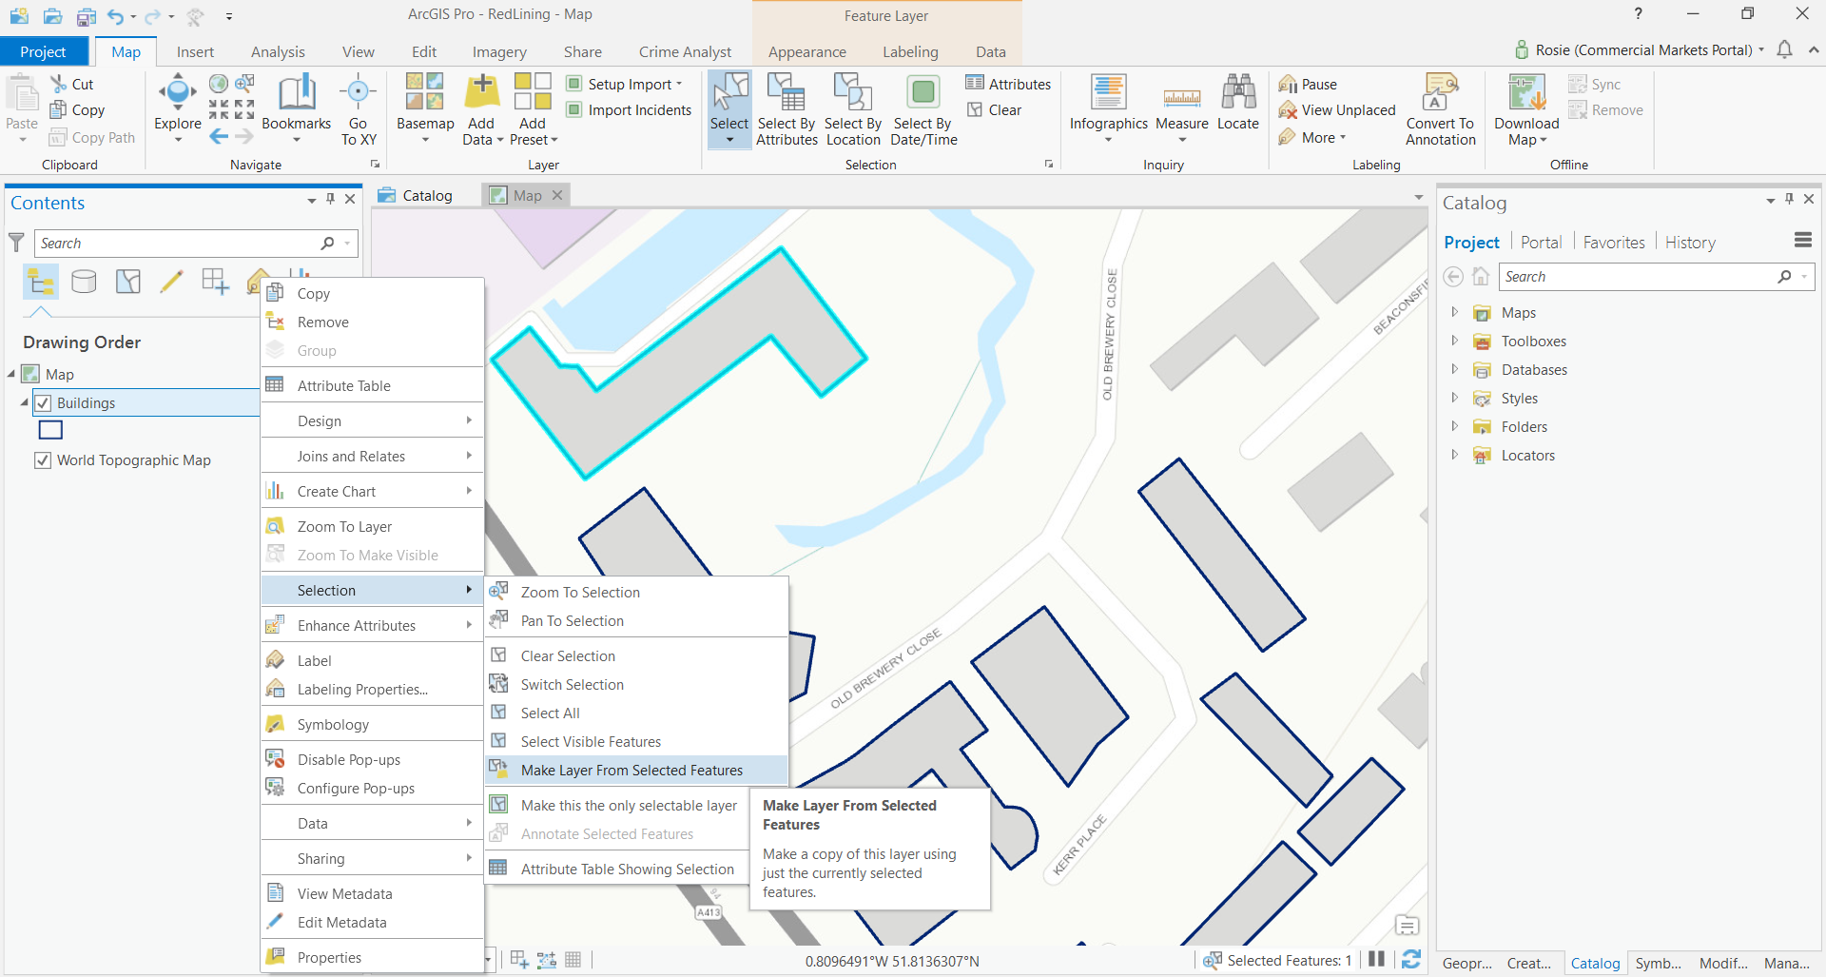Image resolution: width=1826 pixels, height=977 pixels.
Task: Click the refresh icon in status bar
Action: [1411, 960]
